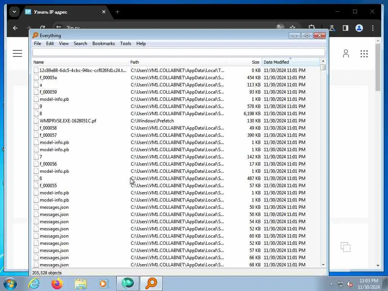
Task: Show hidden system tray icons arrow
Action: pos(331,284)
